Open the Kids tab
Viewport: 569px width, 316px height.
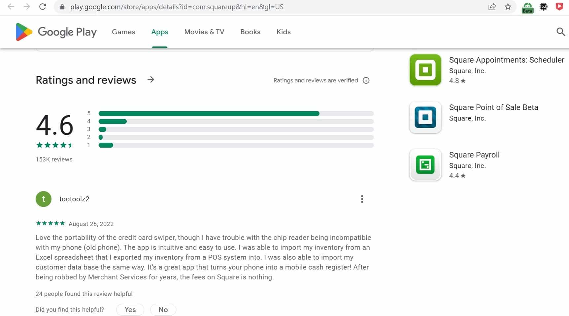tap(284, 32)
